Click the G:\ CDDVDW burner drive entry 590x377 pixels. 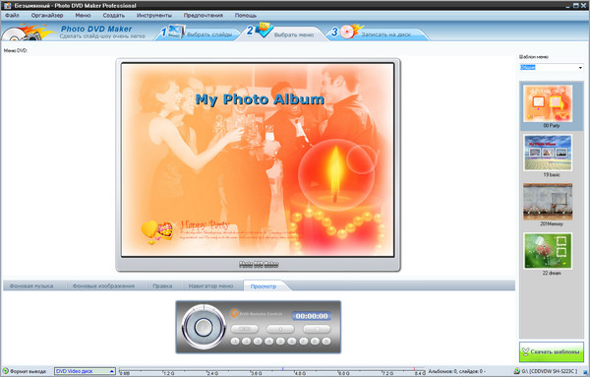coord(549,372)
